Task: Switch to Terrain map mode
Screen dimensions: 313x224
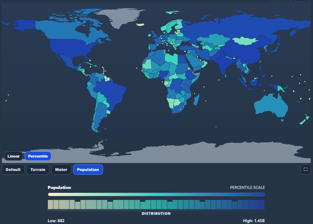Action: coord(38,169)
